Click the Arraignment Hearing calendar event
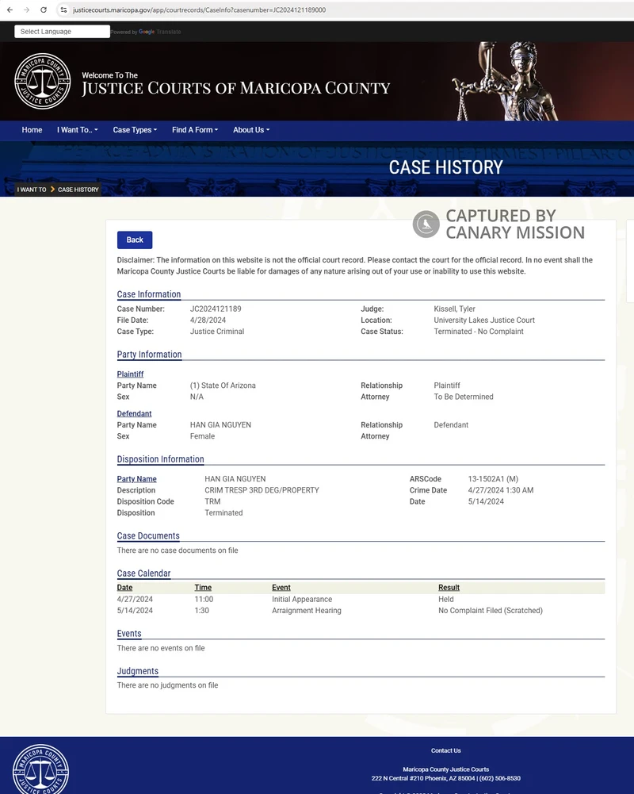 click(307, 610)
